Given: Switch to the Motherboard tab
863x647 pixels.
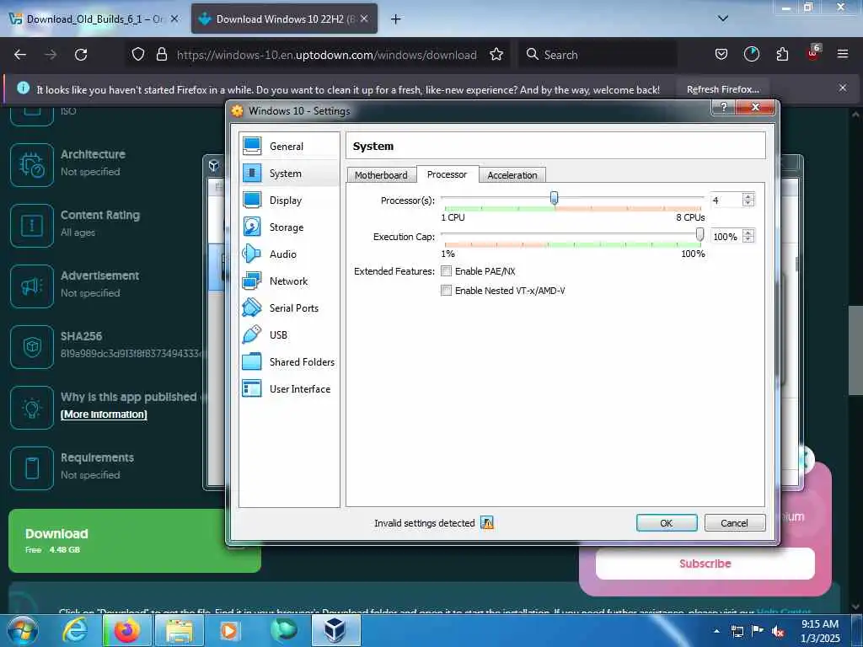Looking at the screenshot, I should coord(381,175).
